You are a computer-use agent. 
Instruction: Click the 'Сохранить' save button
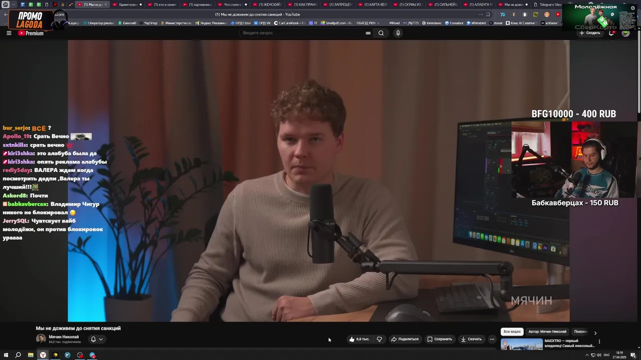(440, 339)
